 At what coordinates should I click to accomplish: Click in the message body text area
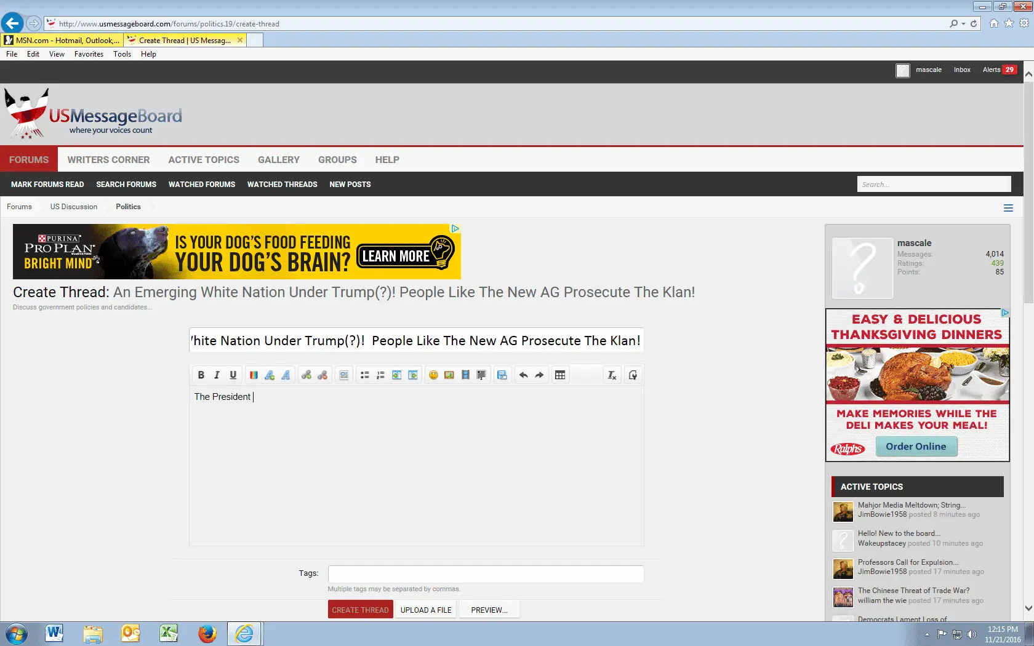tap(416, 466)
